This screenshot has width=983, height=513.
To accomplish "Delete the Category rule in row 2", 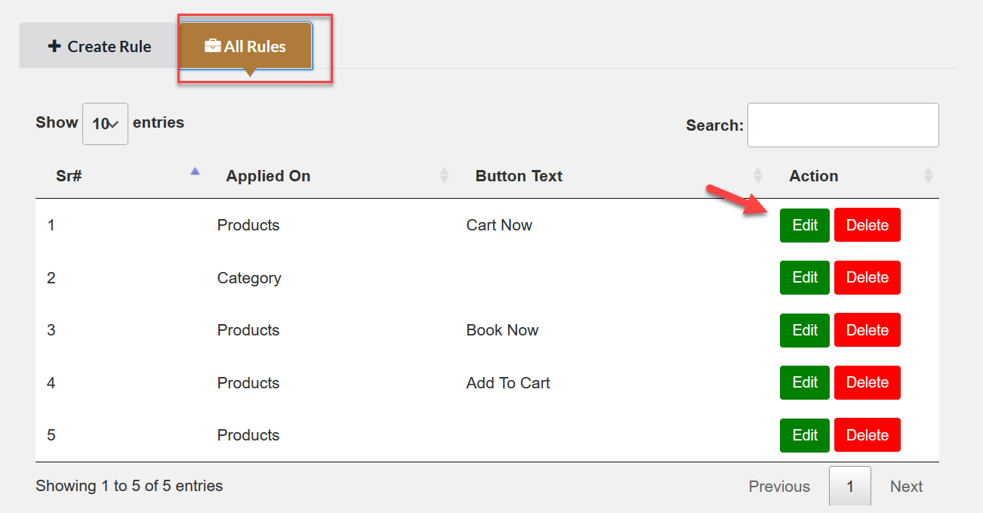I will [867, 277].
